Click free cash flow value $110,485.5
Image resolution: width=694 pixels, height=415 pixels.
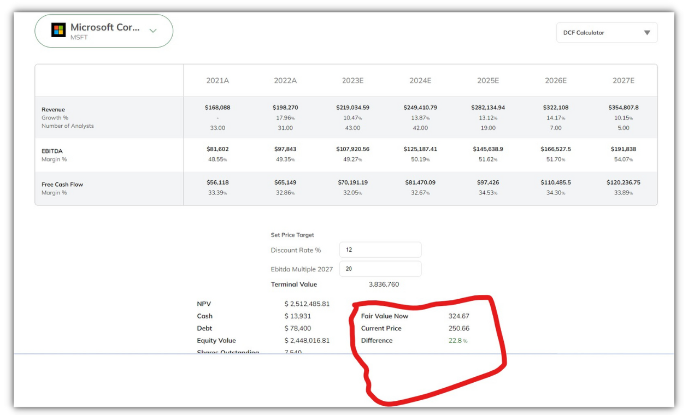click(556, 182)
